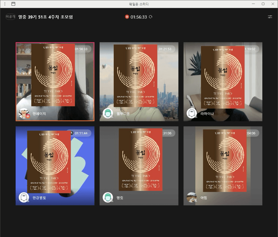Click the 행릿 username label
Image resolution: width=278 pixels, height=237 pixels.
(x=120, y=198)
